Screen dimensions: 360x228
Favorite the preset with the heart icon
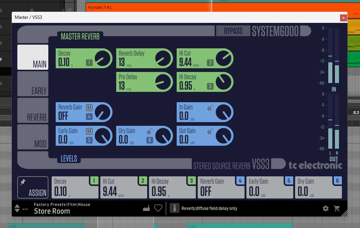coord(158,208)
